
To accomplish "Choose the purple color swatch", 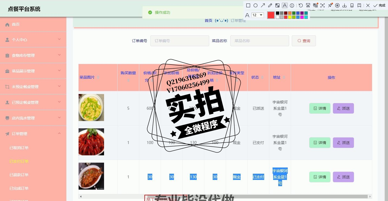I will pyautogui.click(x=302, y=13).
